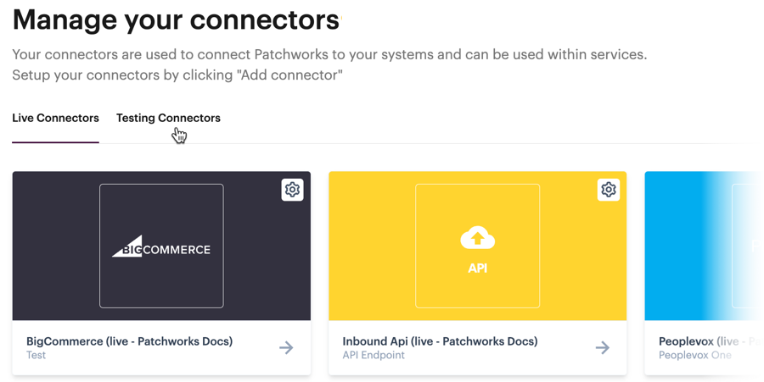Screen dimensions: 764x382
Task: Open settings gear on BigCommerce card
Action: coord(292,190)
